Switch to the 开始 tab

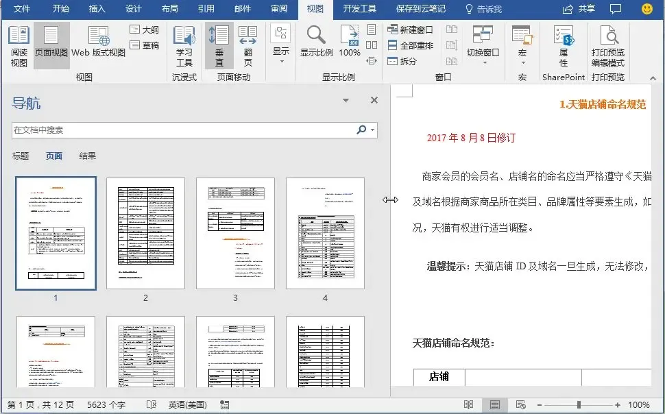[60, 9]
